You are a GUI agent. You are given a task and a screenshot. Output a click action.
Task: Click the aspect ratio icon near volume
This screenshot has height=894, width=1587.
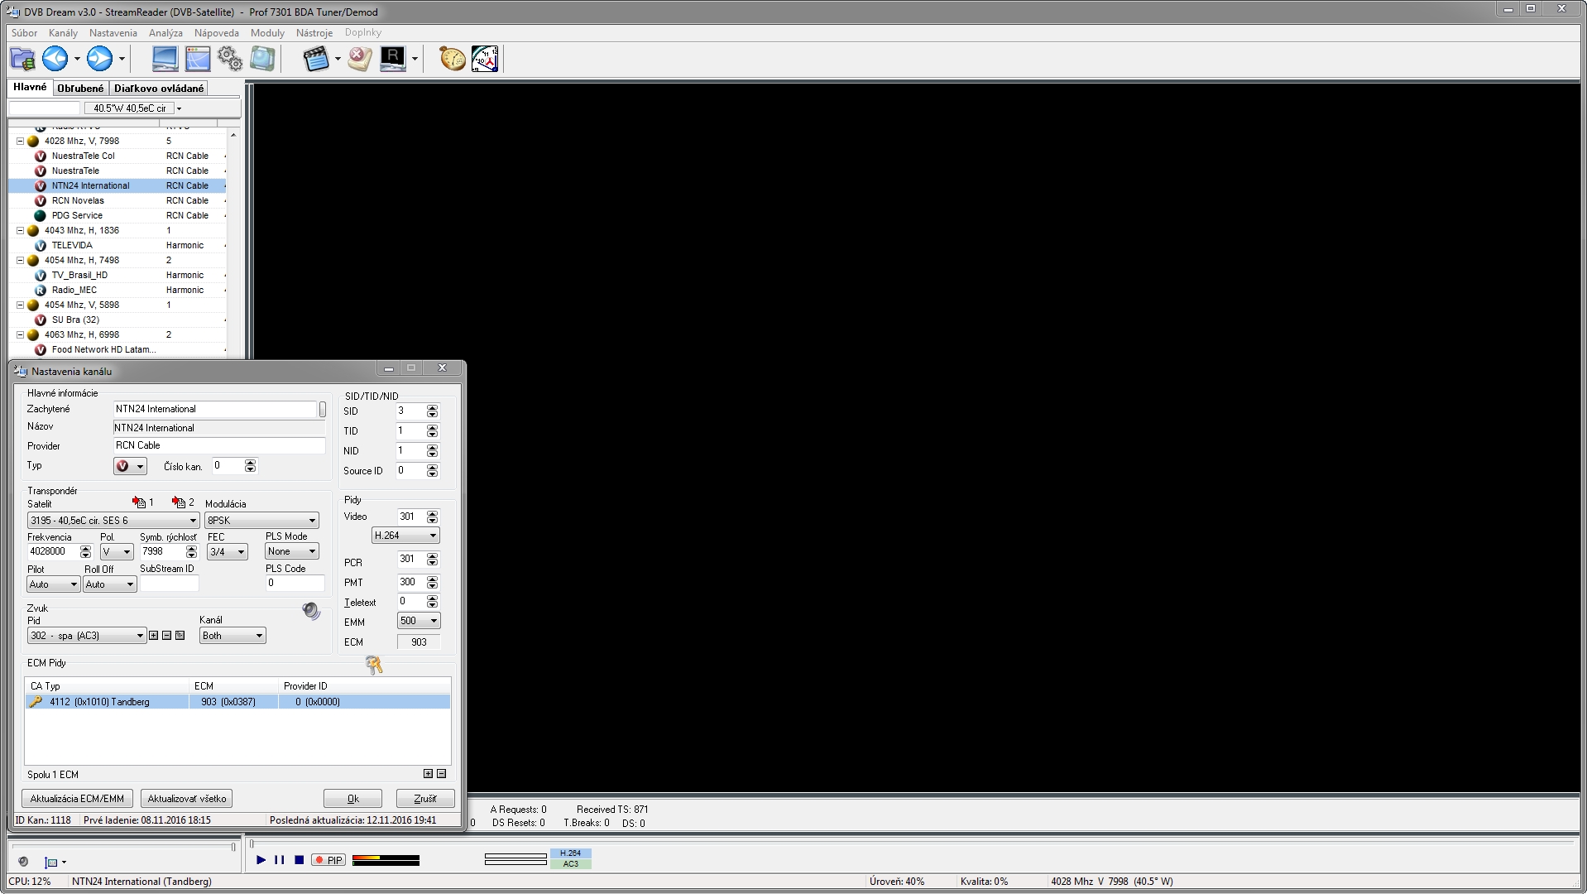[x=51, y=862]
